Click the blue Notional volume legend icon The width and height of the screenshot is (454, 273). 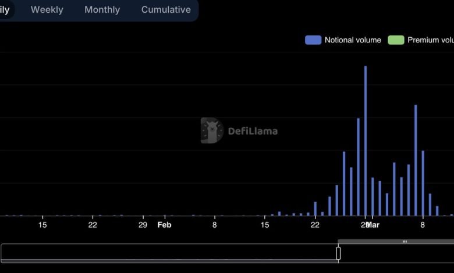coord(313,40)
